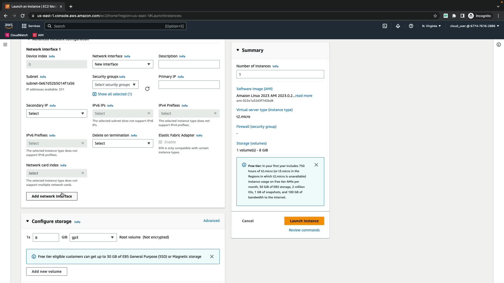Dismiss the Free tier info box
The height and width of the screenshot is (283, 504).
tap(316, 165)
